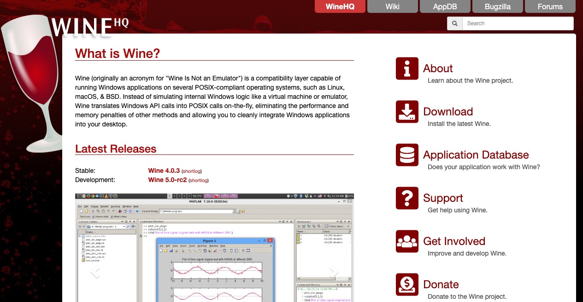Show next slide with right carousel arrow
The height and width of the screenshot is (302, 583).
coord(334,272)
